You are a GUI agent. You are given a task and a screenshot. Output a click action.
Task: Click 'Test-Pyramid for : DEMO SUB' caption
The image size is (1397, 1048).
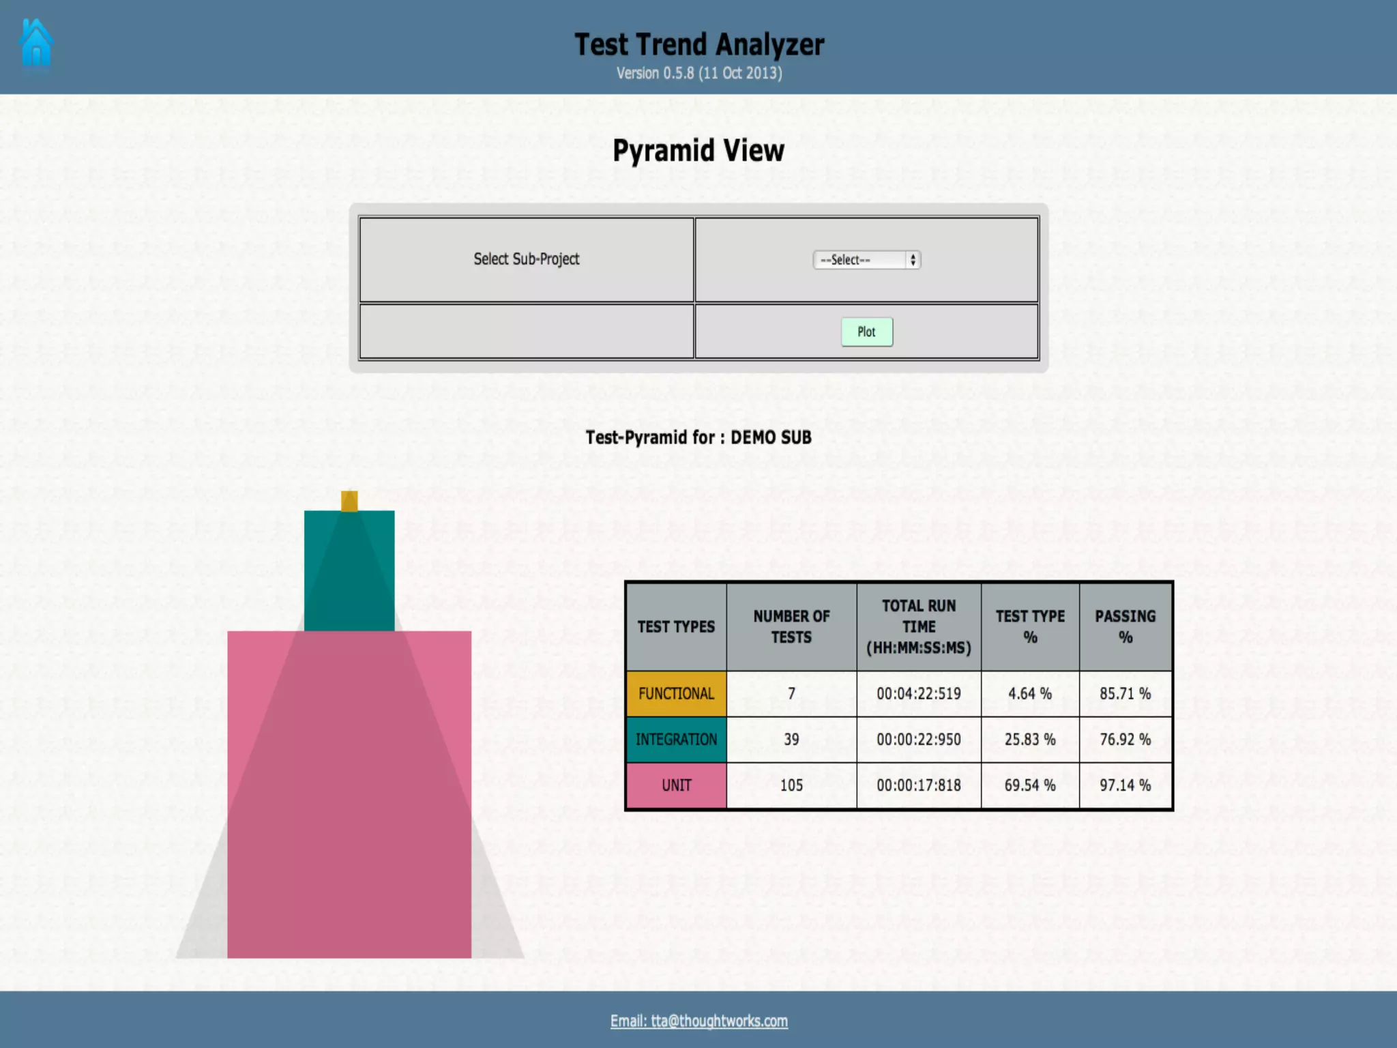[x=698, y=437]
